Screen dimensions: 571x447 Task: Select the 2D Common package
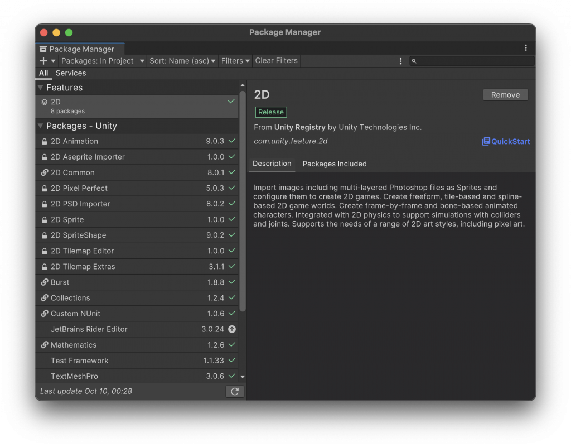[137, 172]
